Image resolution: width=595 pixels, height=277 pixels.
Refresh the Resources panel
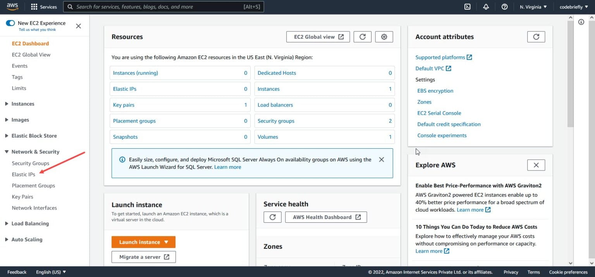click(362, 36)
